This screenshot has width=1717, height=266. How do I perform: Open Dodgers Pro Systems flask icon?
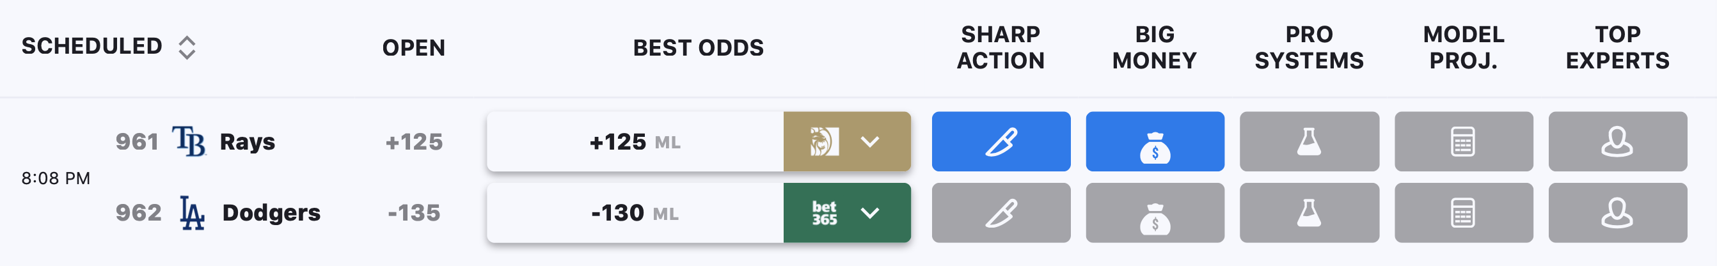[1309, 213]
